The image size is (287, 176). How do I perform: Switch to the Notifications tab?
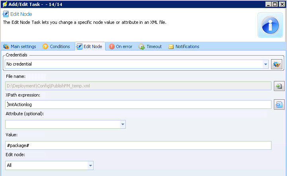[184, 46]
